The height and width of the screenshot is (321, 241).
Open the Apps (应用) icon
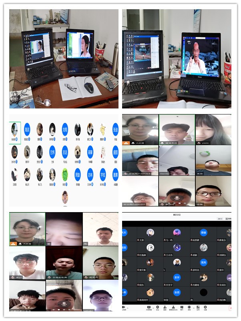(198, 307)
